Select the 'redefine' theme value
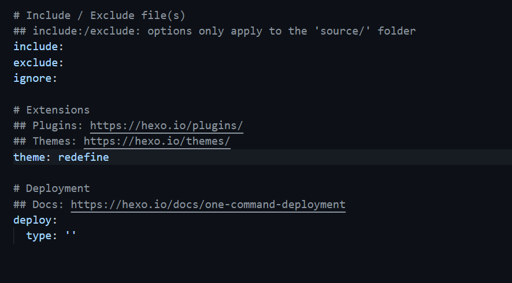 83,157
